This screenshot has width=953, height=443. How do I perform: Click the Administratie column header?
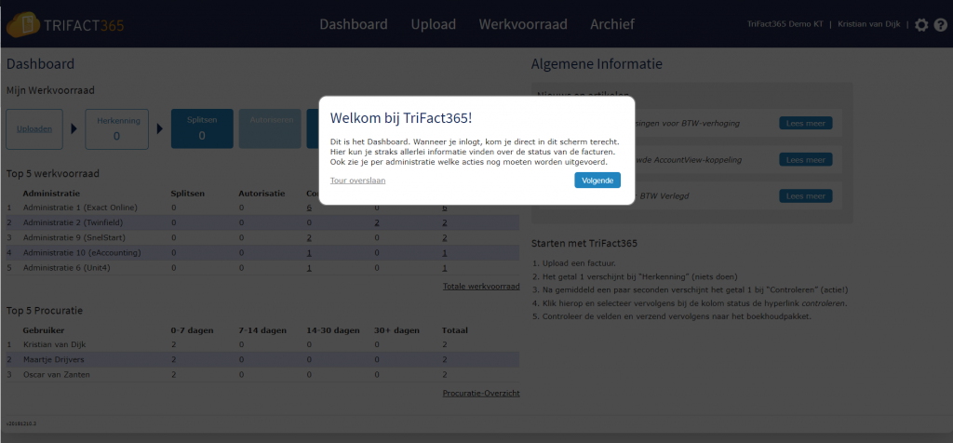coord(51,194)
